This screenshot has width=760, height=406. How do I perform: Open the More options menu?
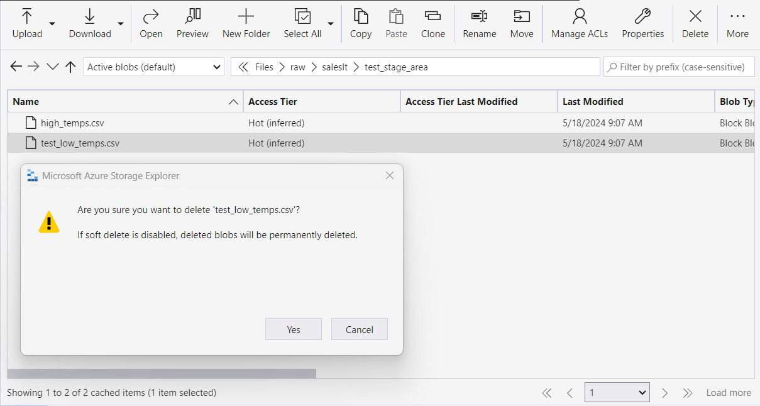point(738,24)
